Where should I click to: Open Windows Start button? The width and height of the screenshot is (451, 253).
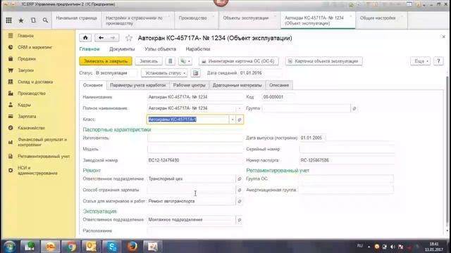point(9,247)
